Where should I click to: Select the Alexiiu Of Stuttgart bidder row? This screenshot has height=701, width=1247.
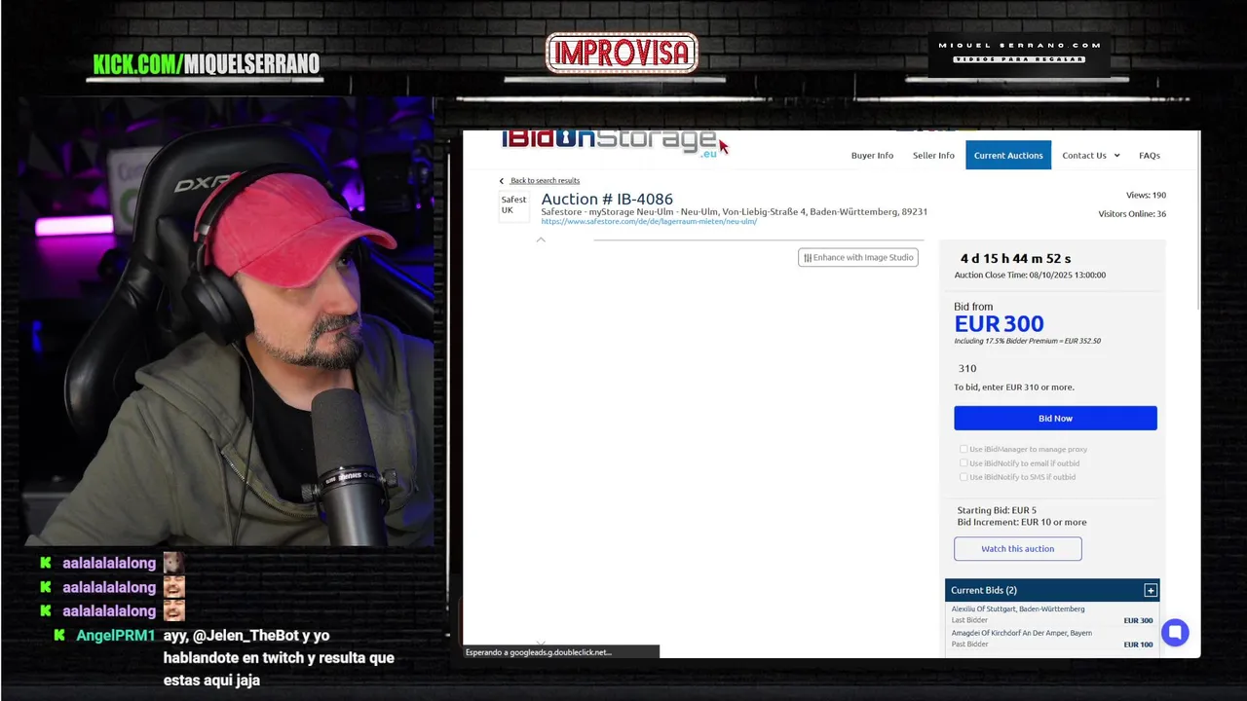click(1052, 614)
